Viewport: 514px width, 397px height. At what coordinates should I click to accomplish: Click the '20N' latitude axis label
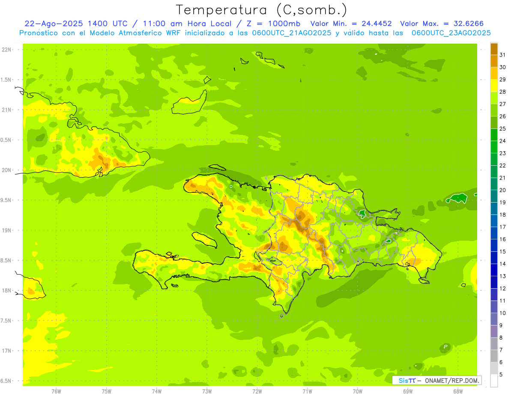[x=6, y=170]
